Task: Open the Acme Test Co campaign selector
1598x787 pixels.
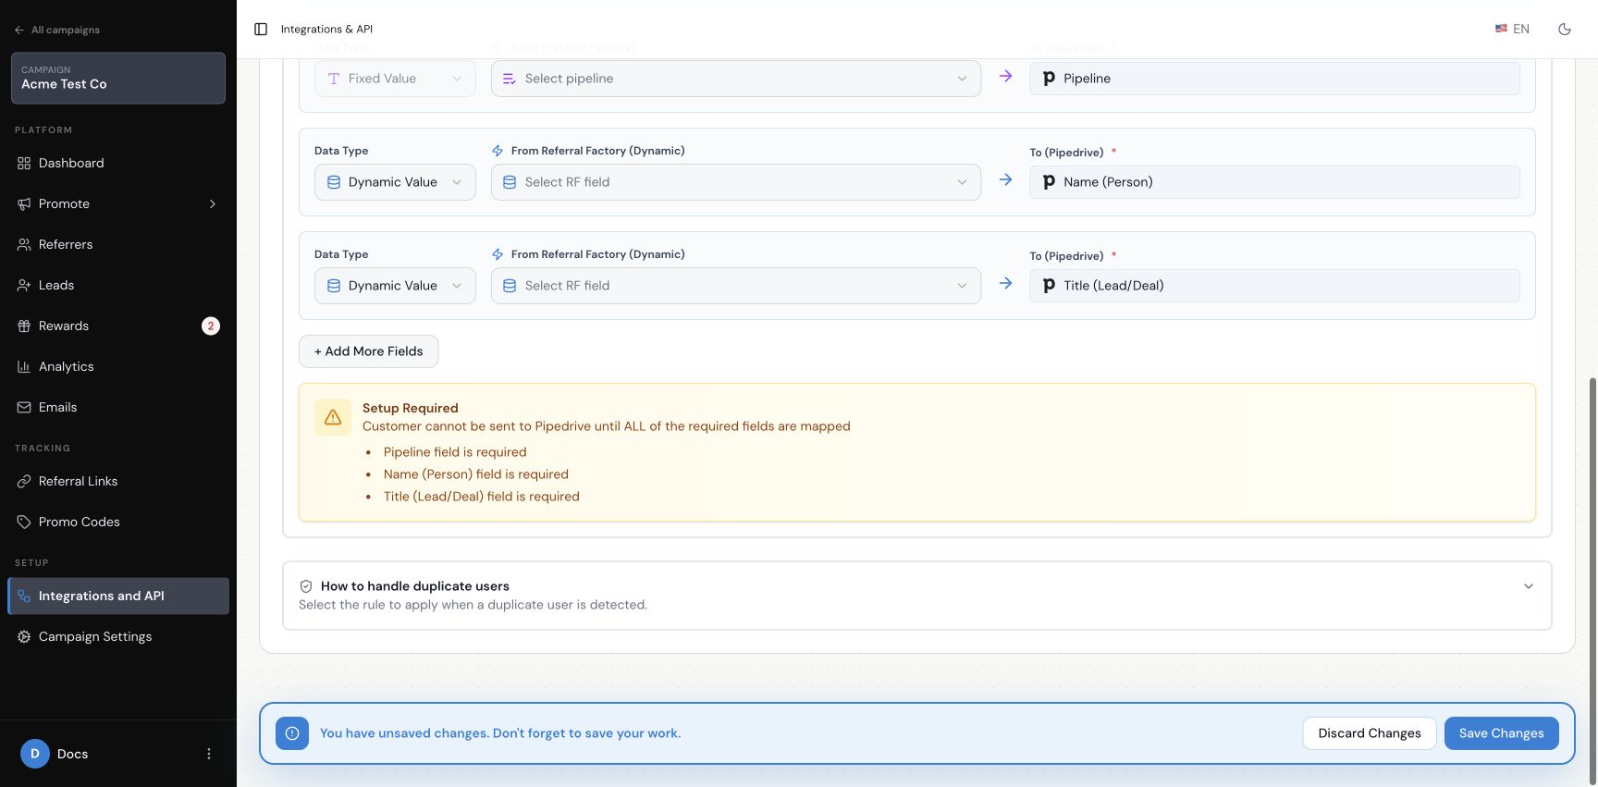Action: point(118,78)
